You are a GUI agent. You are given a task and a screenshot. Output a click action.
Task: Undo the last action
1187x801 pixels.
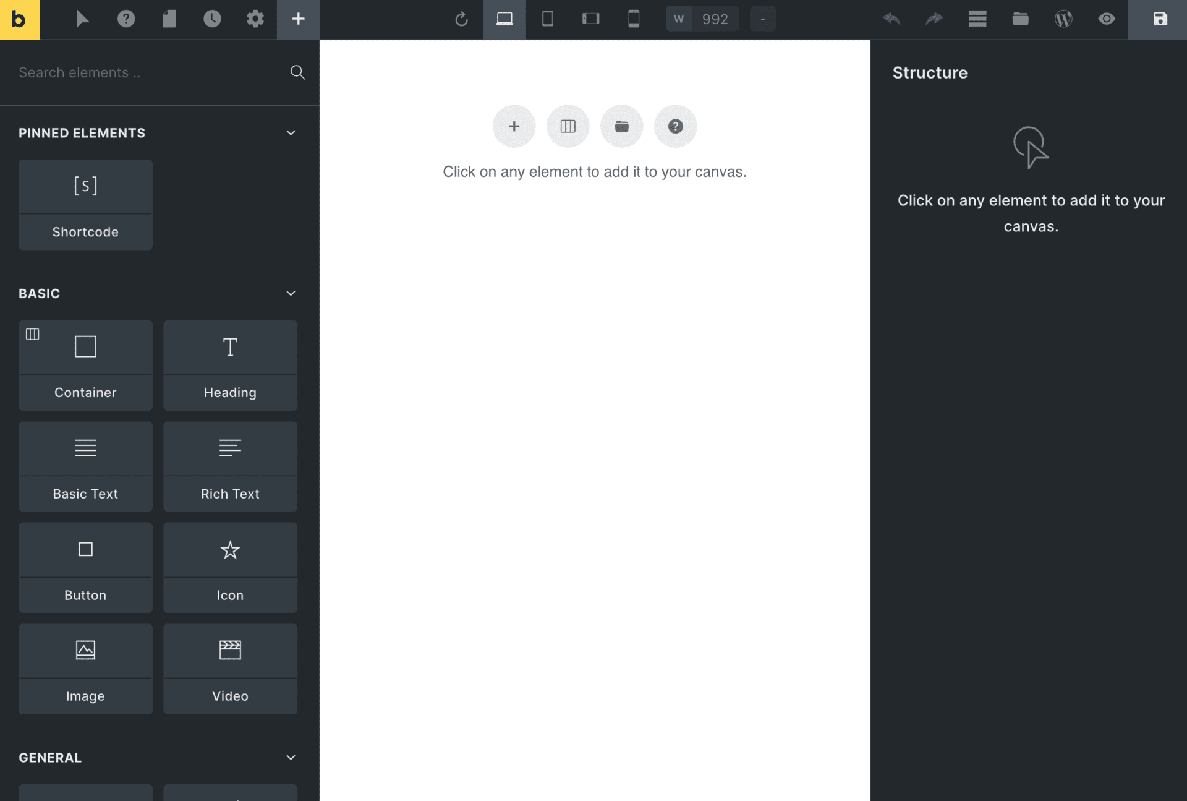(891, 19)
